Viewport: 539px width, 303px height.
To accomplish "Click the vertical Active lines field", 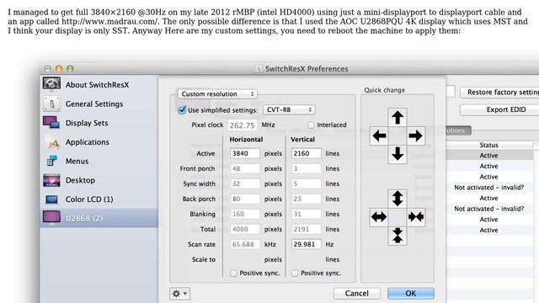I will tap(306, 153).
